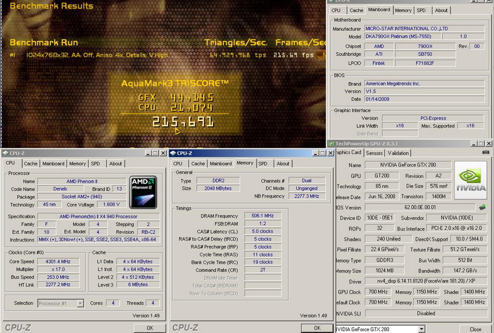Click the NVIDIA logo in GPU-Z

click(471, 180)
